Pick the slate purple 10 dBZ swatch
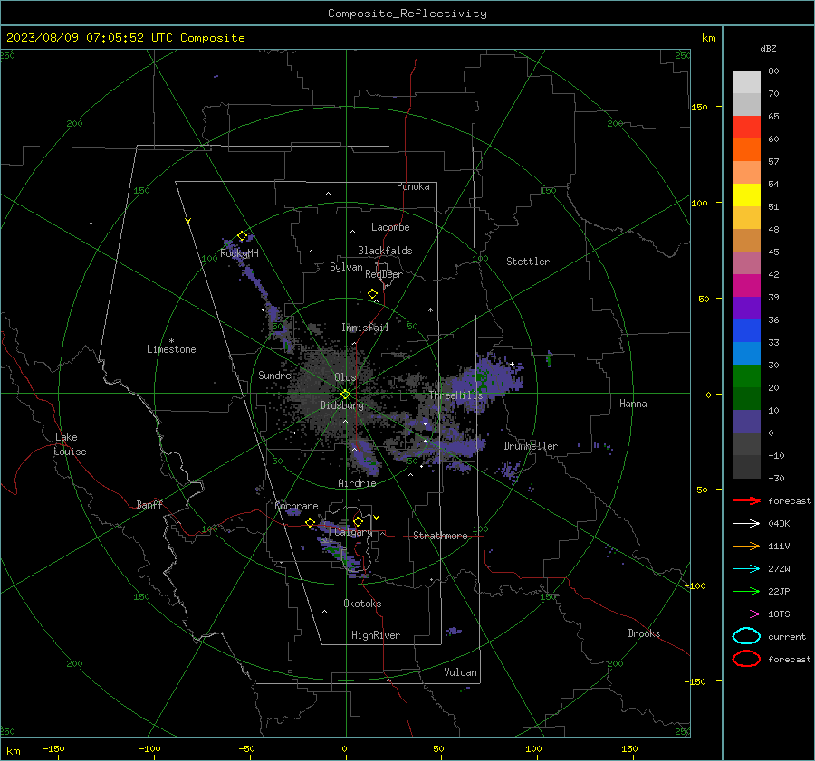Viewport: 815px width, 761px height. click(746, 422)
